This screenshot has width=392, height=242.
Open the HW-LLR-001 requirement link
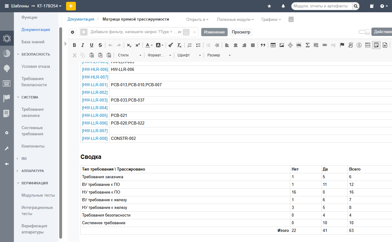tap(95, 85)
